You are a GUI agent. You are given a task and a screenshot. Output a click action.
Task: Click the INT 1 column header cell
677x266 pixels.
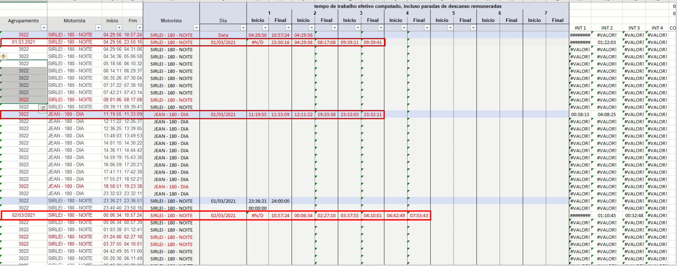[x=580, y=28]
